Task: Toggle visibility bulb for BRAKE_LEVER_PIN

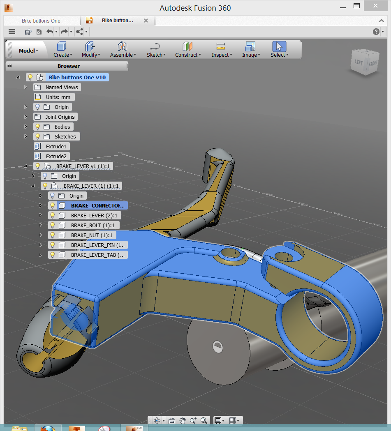Action: 52,245
